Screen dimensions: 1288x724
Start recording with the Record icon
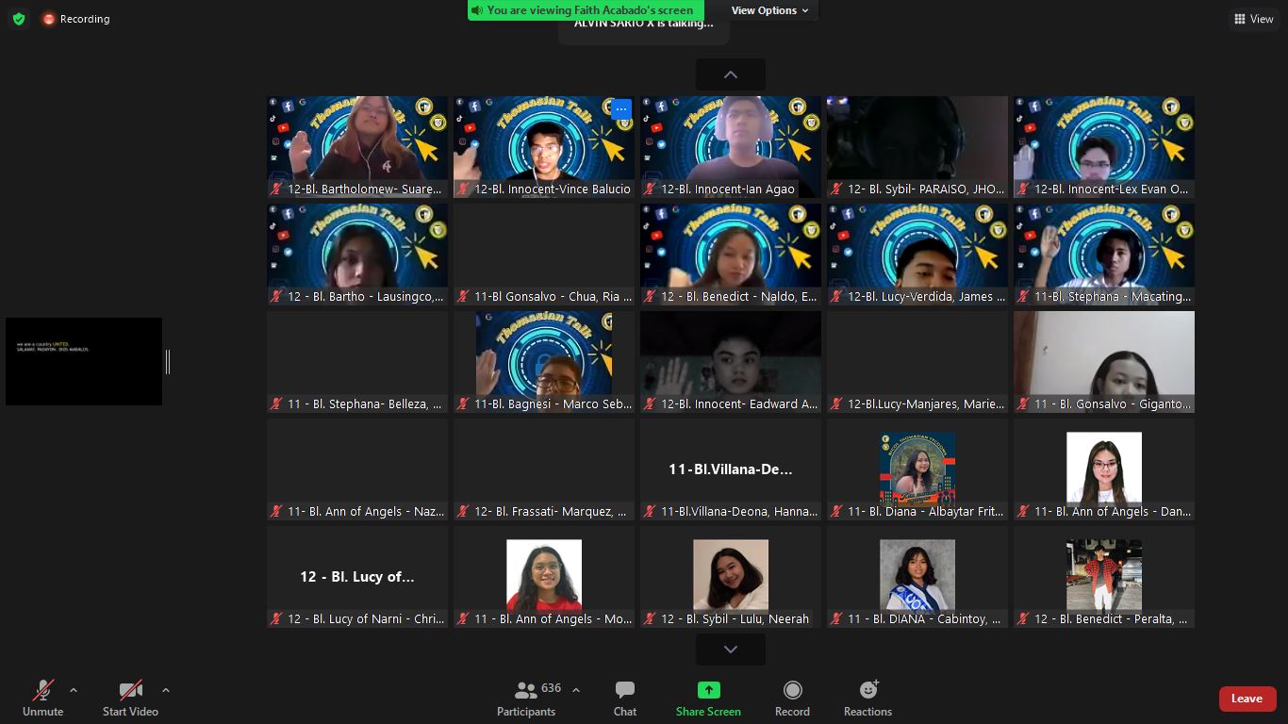(792, 691)
